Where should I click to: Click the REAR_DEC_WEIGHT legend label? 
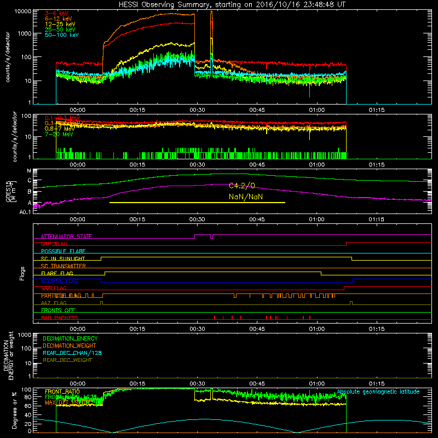[67, 360]
